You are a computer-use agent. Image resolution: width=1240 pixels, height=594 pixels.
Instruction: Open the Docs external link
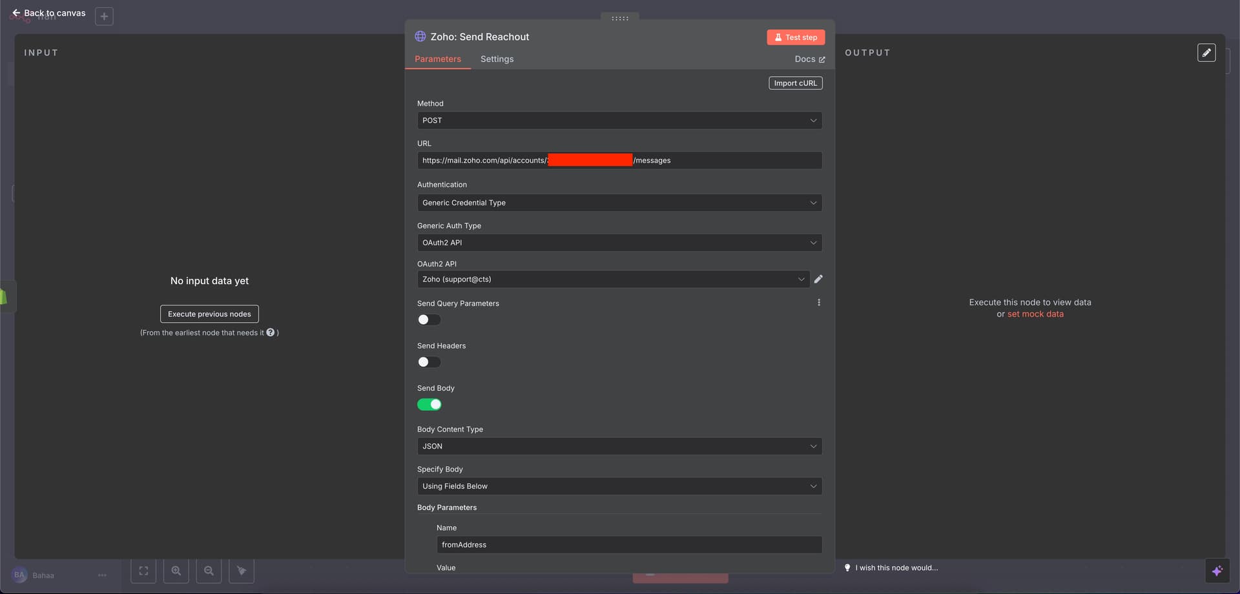coord(810,59)
